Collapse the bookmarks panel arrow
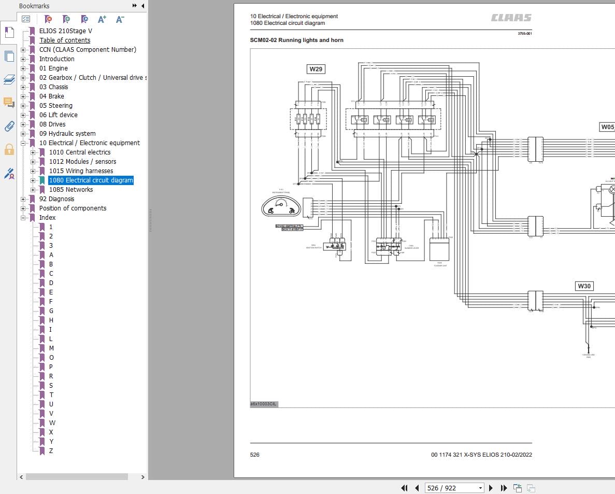Image resolution: width=615 pixels, height=494 pixels. tap(143, 6)
